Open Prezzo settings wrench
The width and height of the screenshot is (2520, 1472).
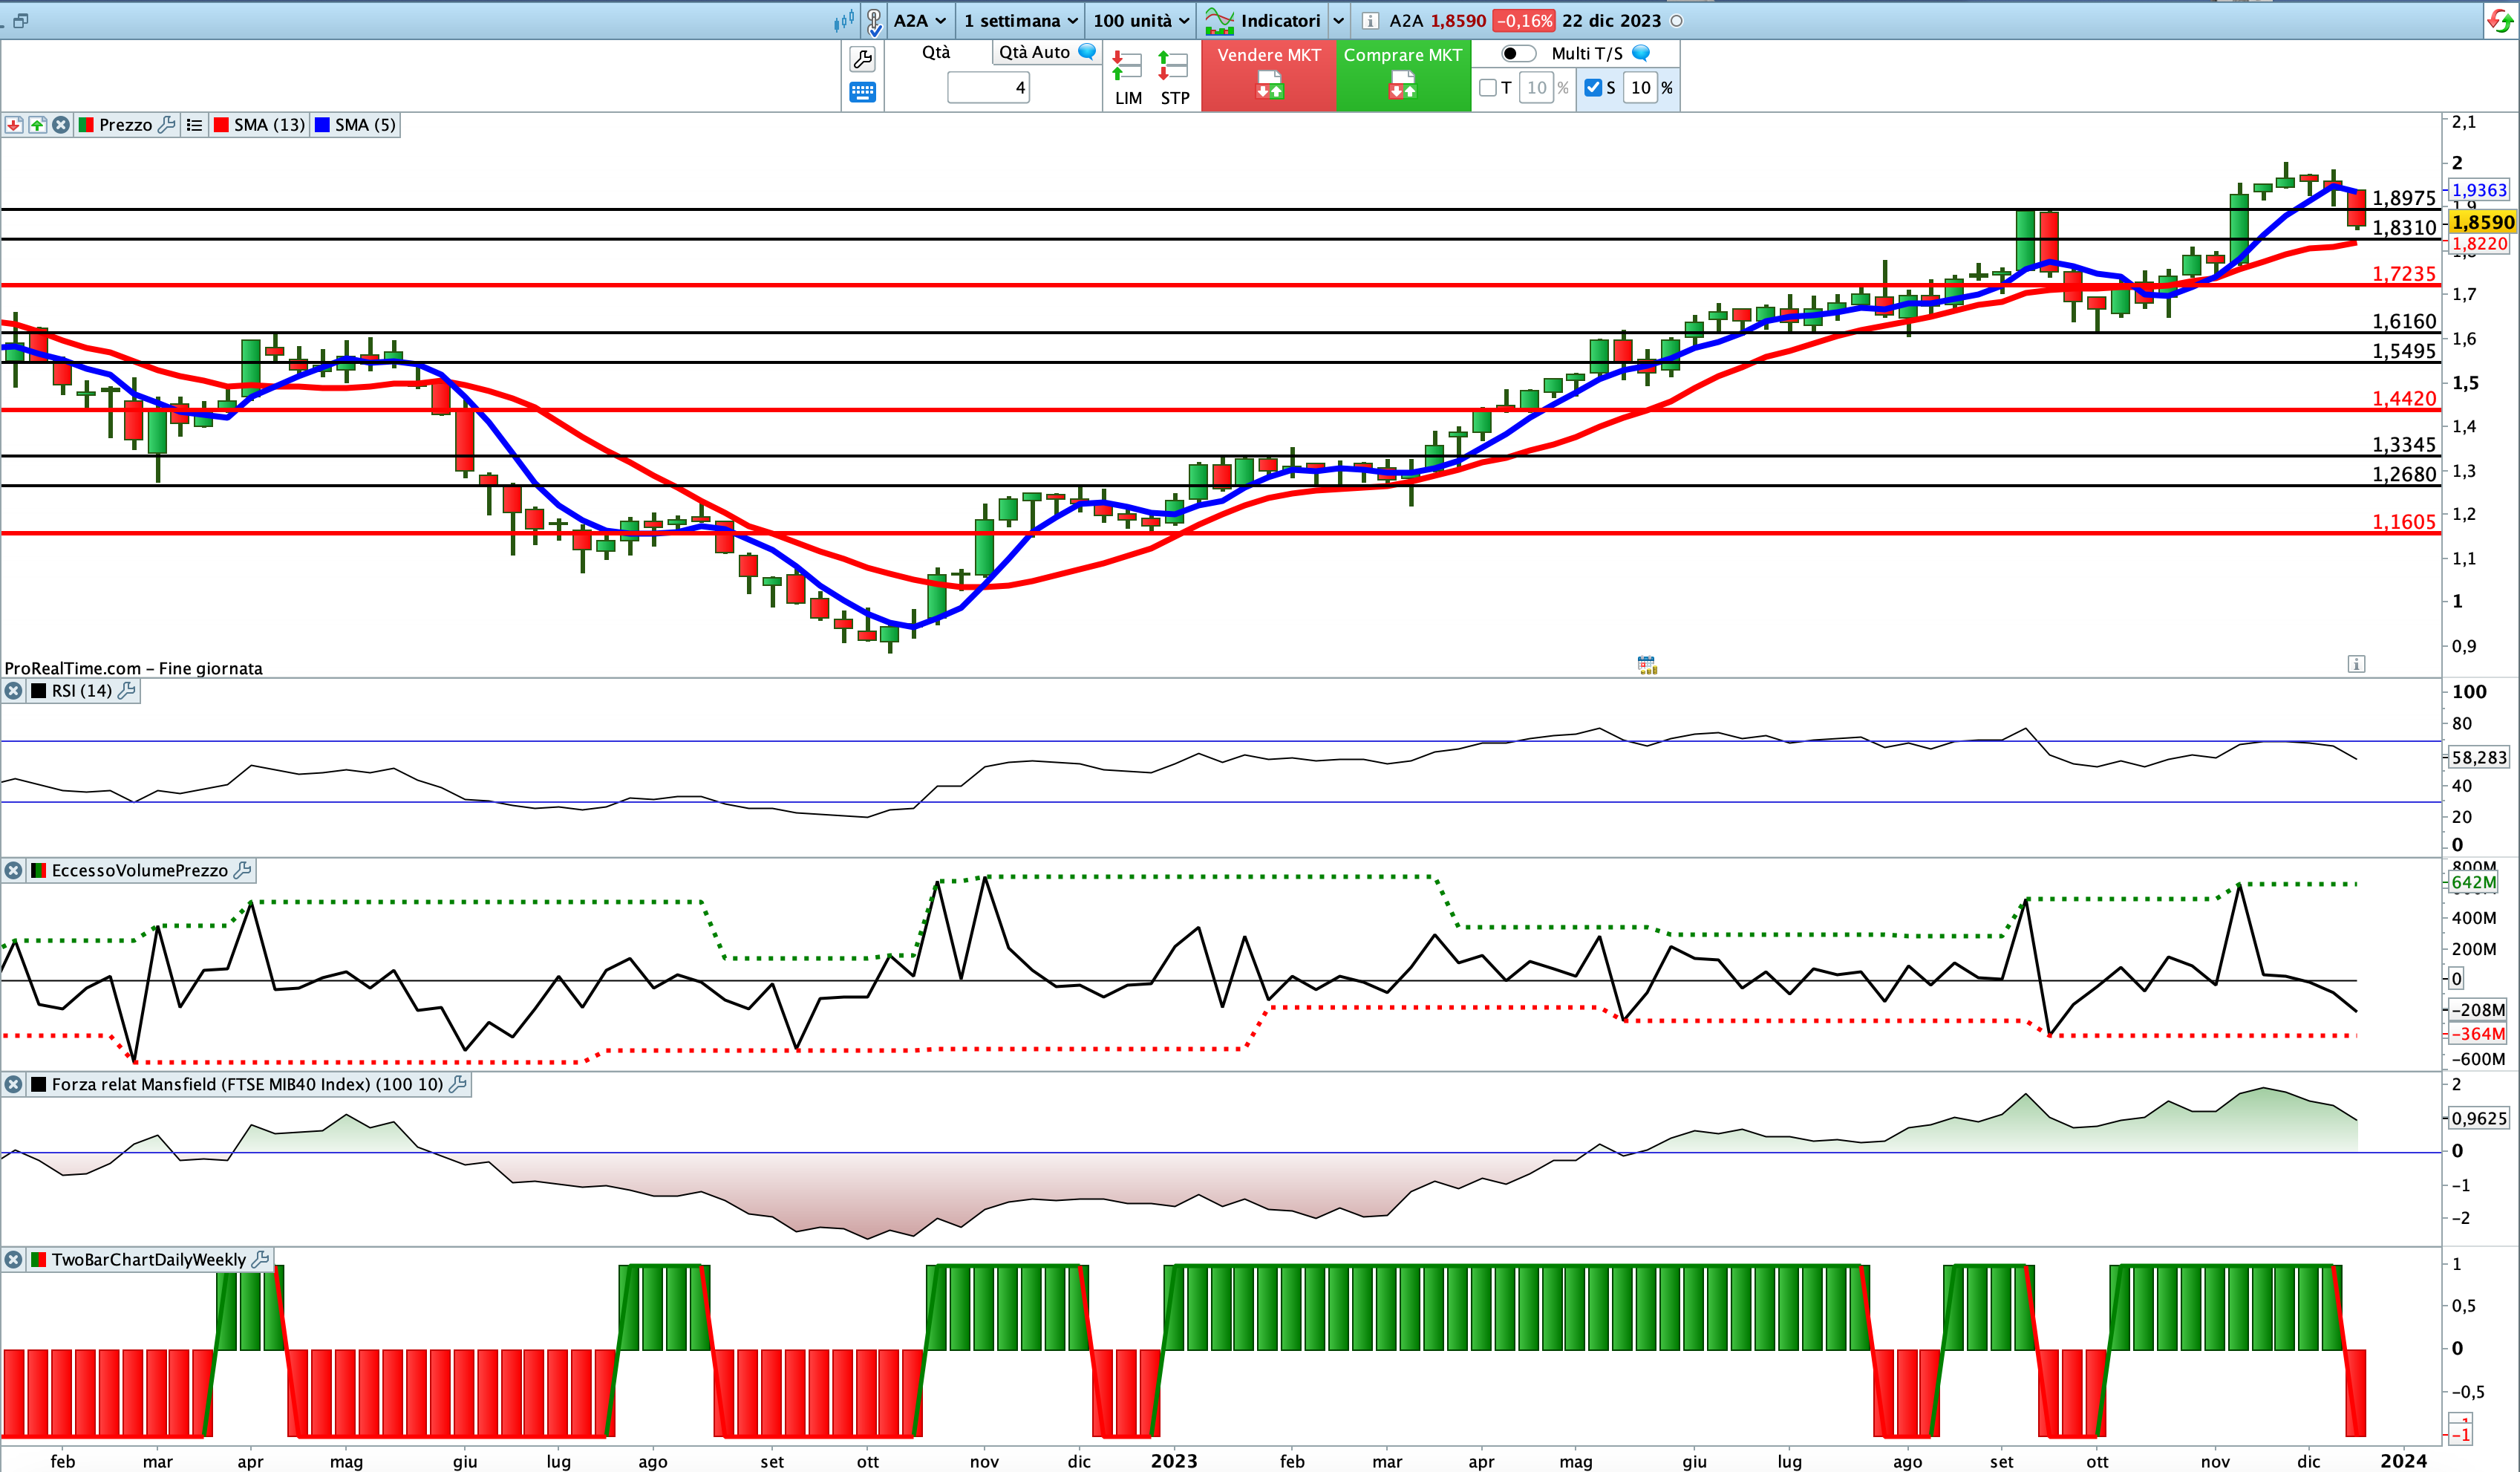point(167,125)
